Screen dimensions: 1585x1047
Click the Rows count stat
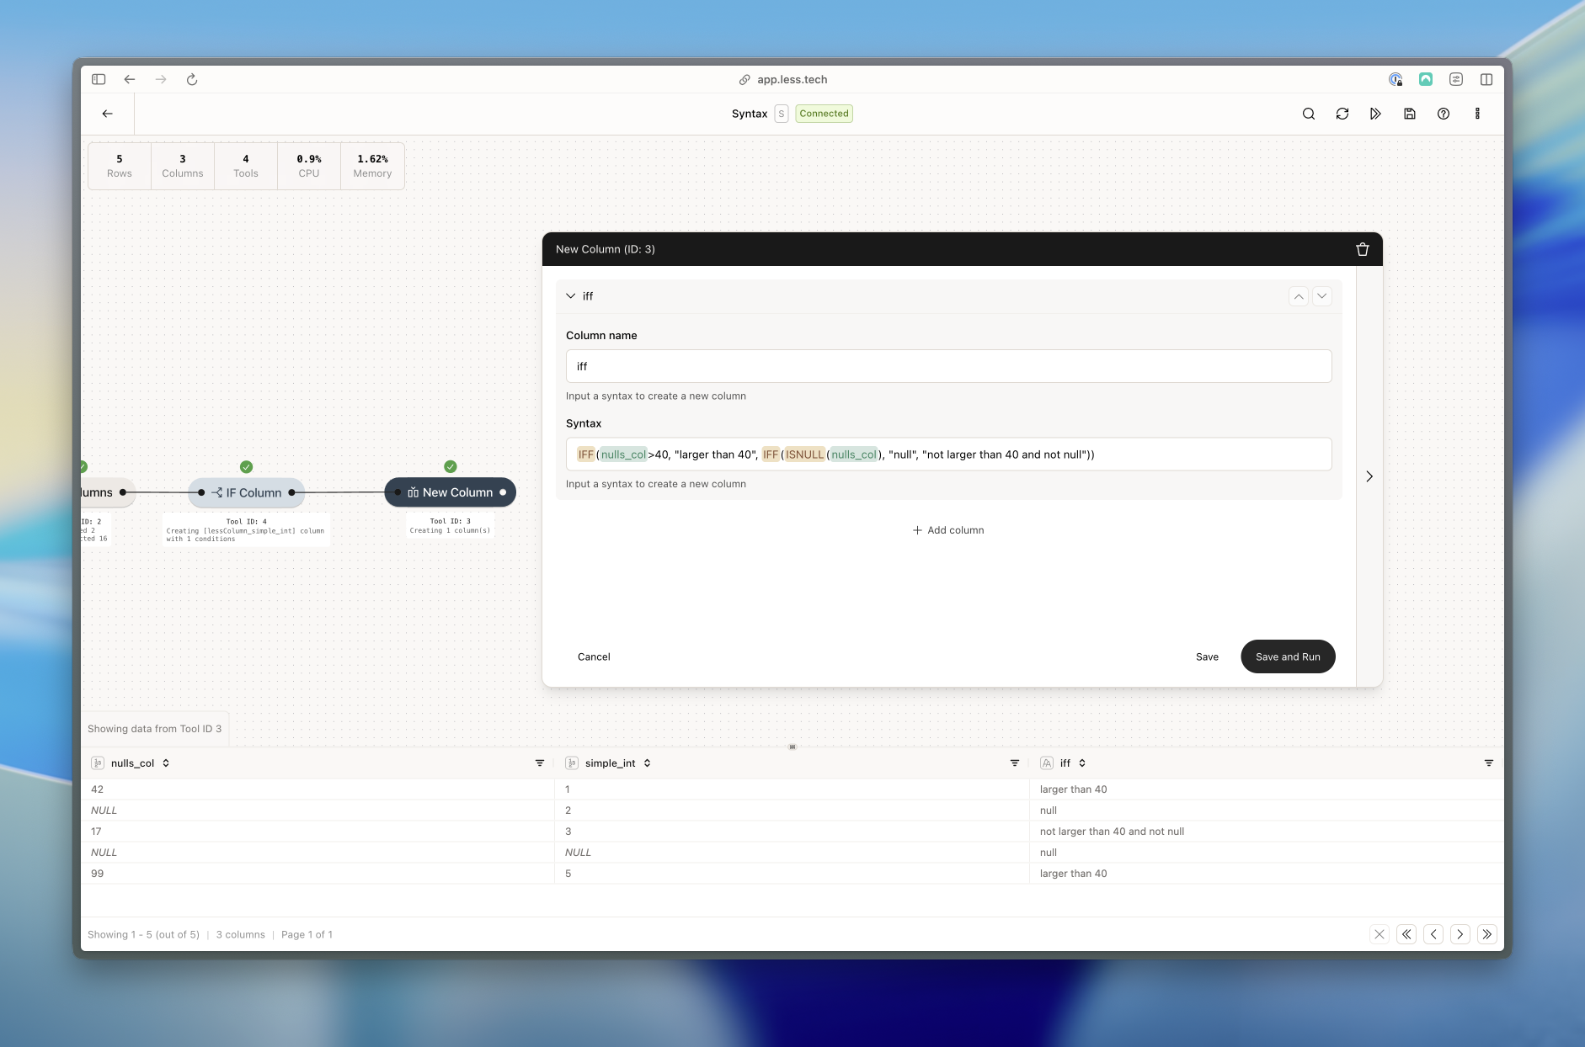pyautogui.click(x=120, y=166)
